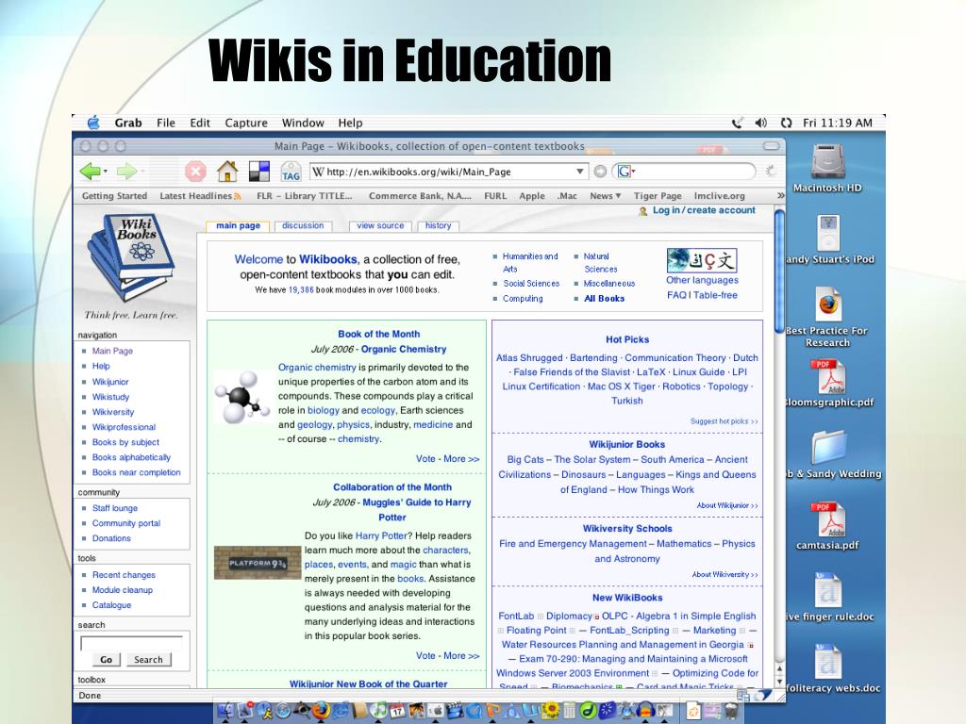Open the Grab application menu
Viewport: 966px width, 724px height.
[128, 123]
